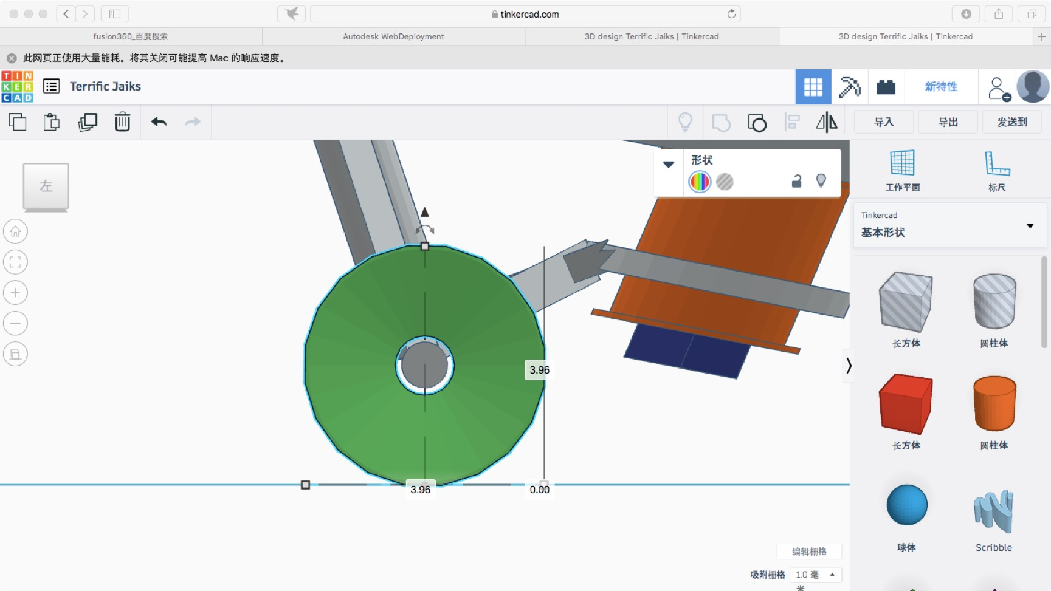Screen dimensions: 1051x591
Task: Switch orthographic/perspective view icon
Action: pos(15,354)
